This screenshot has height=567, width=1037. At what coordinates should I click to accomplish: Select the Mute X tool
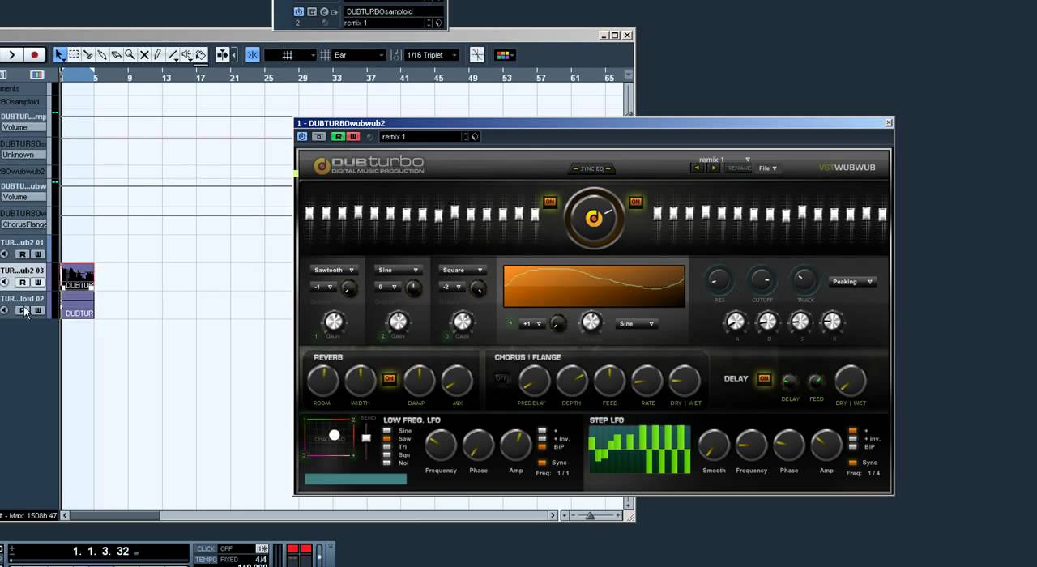[x=144, y=55]
